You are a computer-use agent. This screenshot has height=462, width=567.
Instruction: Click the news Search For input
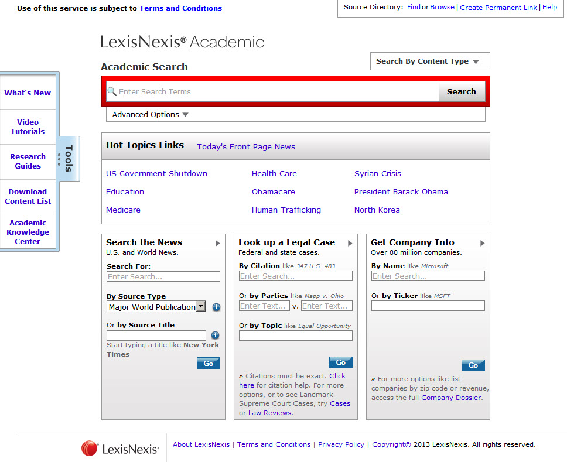(x=163, y=276)
